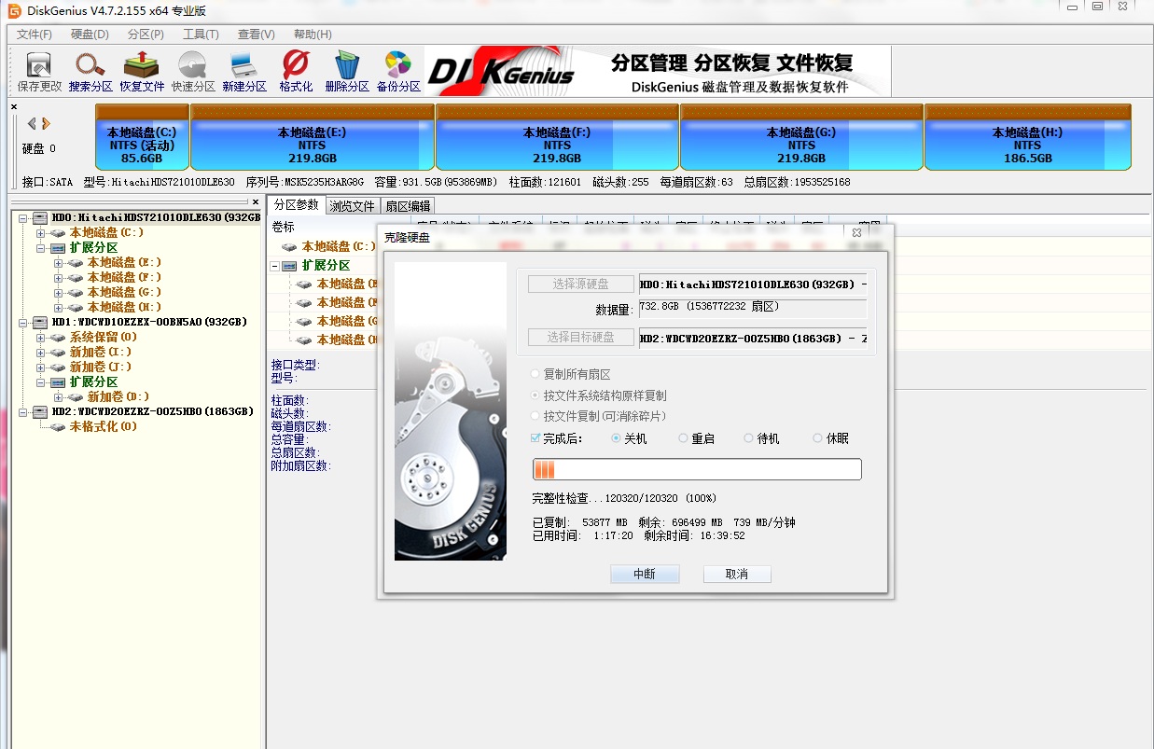Click the next disk right arrow
This screenshot has width=1154, height=749.
pyautogui.click(x=46, y=123)
